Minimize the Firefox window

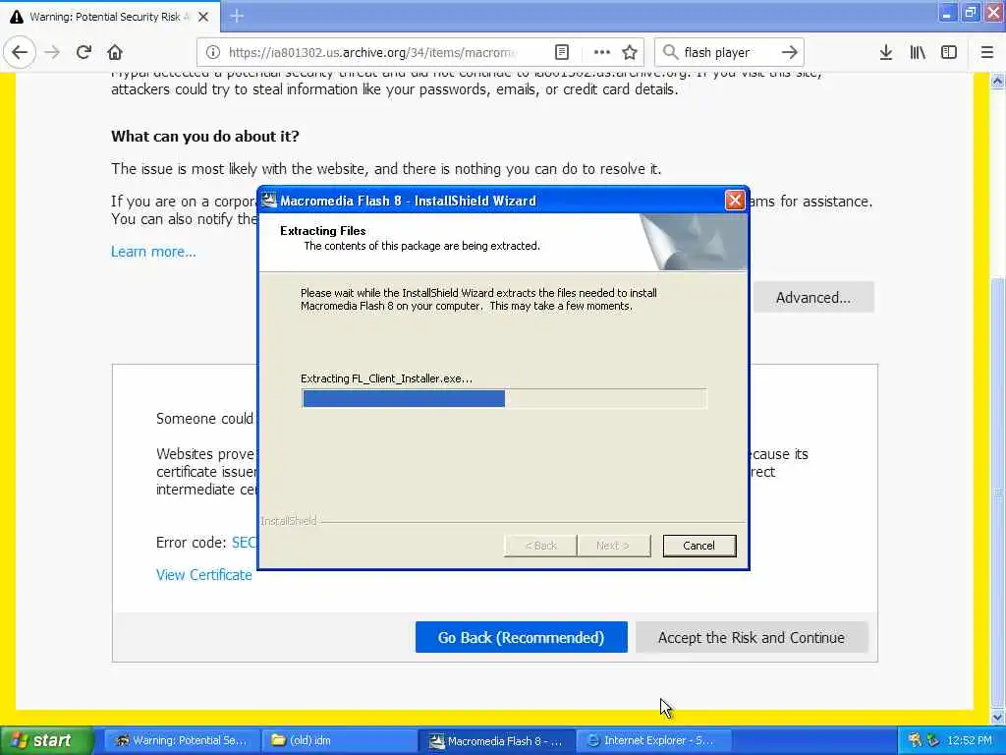947,13
